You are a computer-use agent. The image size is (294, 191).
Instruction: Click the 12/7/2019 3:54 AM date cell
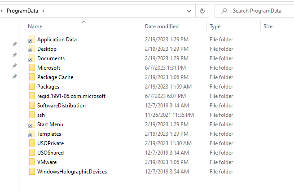[167, 172]
